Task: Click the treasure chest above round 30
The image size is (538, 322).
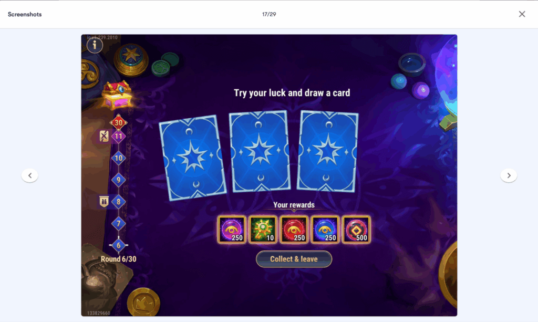Action: pyautogui.click(x=117, y=95)
